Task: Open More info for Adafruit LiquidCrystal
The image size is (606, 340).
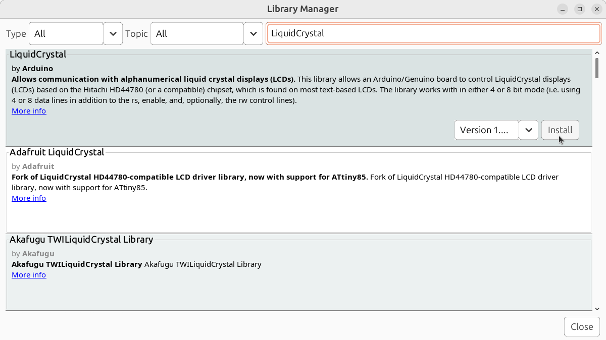Action: tap(29, 198)
